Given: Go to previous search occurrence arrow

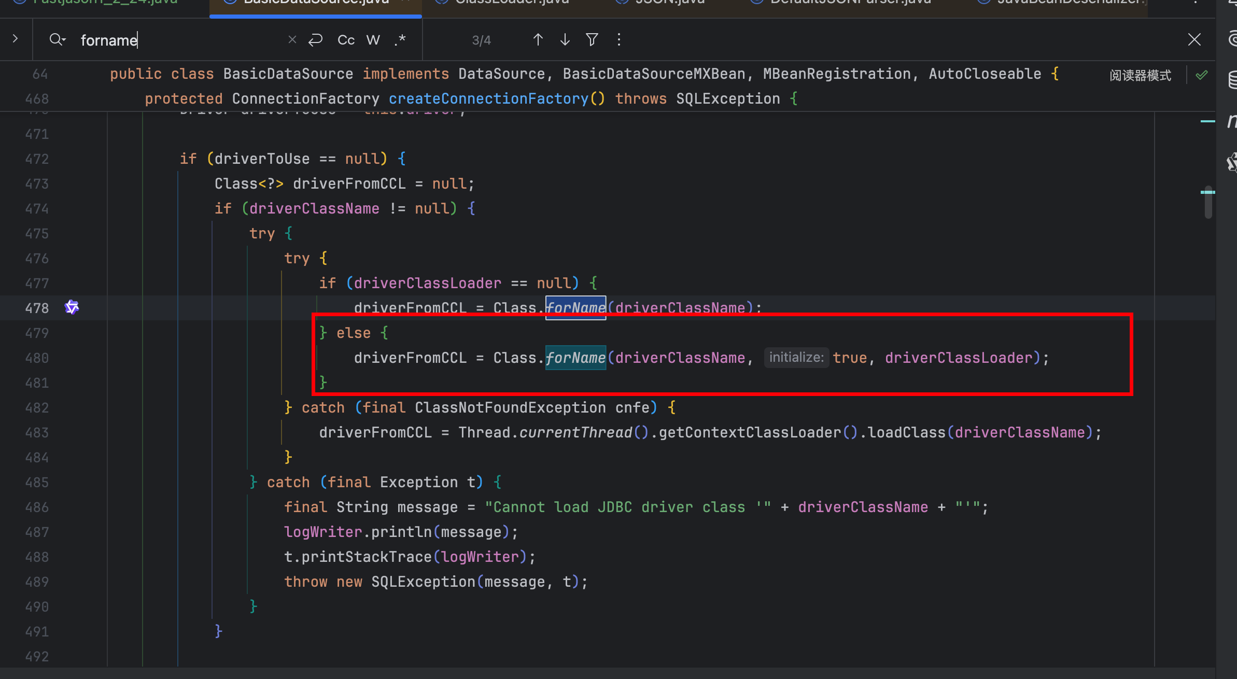Looking at the screenshot, I should (x=538, y=40).
